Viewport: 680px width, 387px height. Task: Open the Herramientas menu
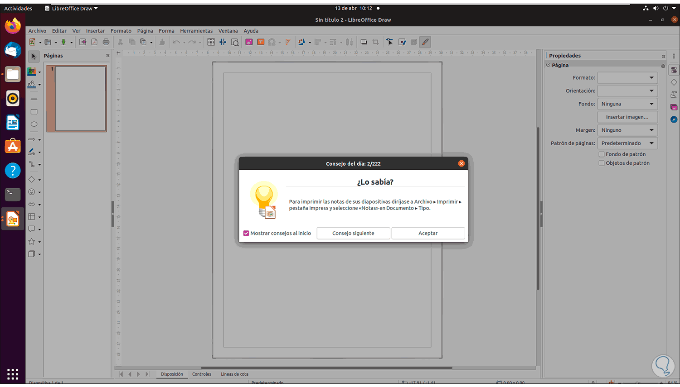tap(196, 31)
